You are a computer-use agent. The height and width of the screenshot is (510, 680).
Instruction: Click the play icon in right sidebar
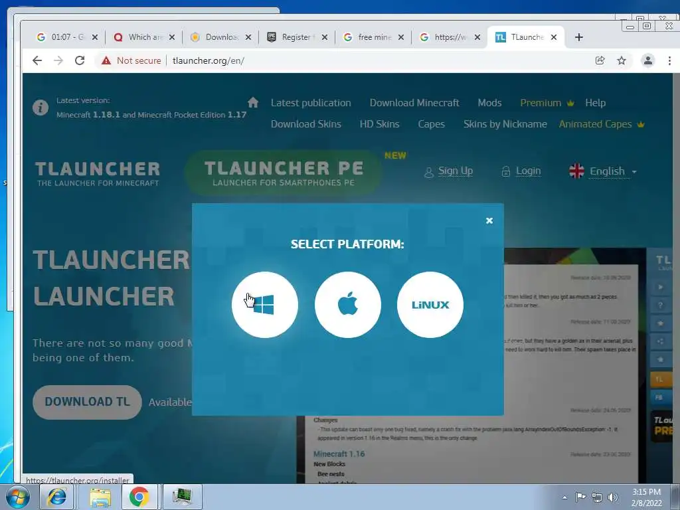pos(661,287)
